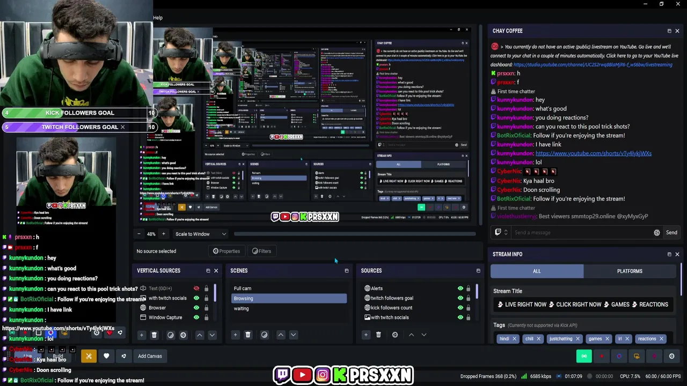Delete selected vertical source with trash icon

pyautogui.click(x=154, y=335)
